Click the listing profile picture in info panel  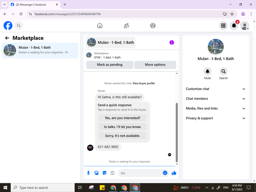tap(216, 47)
